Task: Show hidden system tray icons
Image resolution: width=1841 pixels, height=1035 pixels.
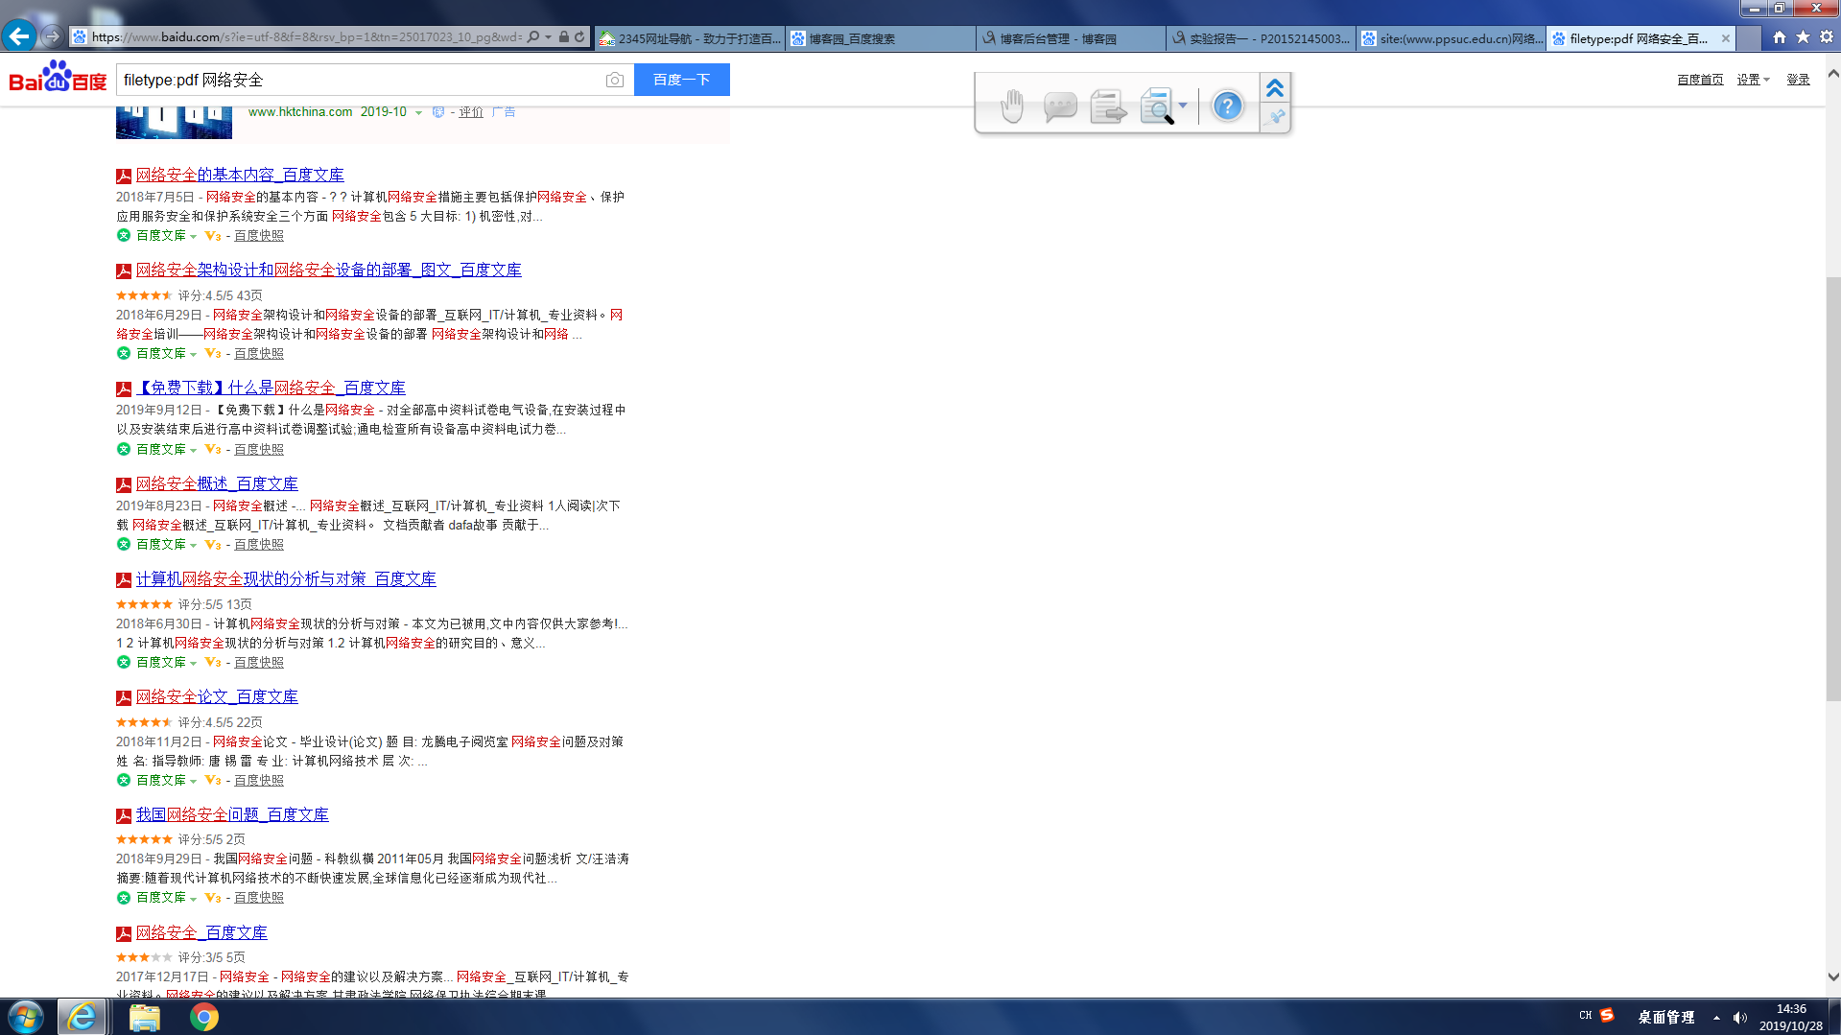Action: point(1716,1018)
